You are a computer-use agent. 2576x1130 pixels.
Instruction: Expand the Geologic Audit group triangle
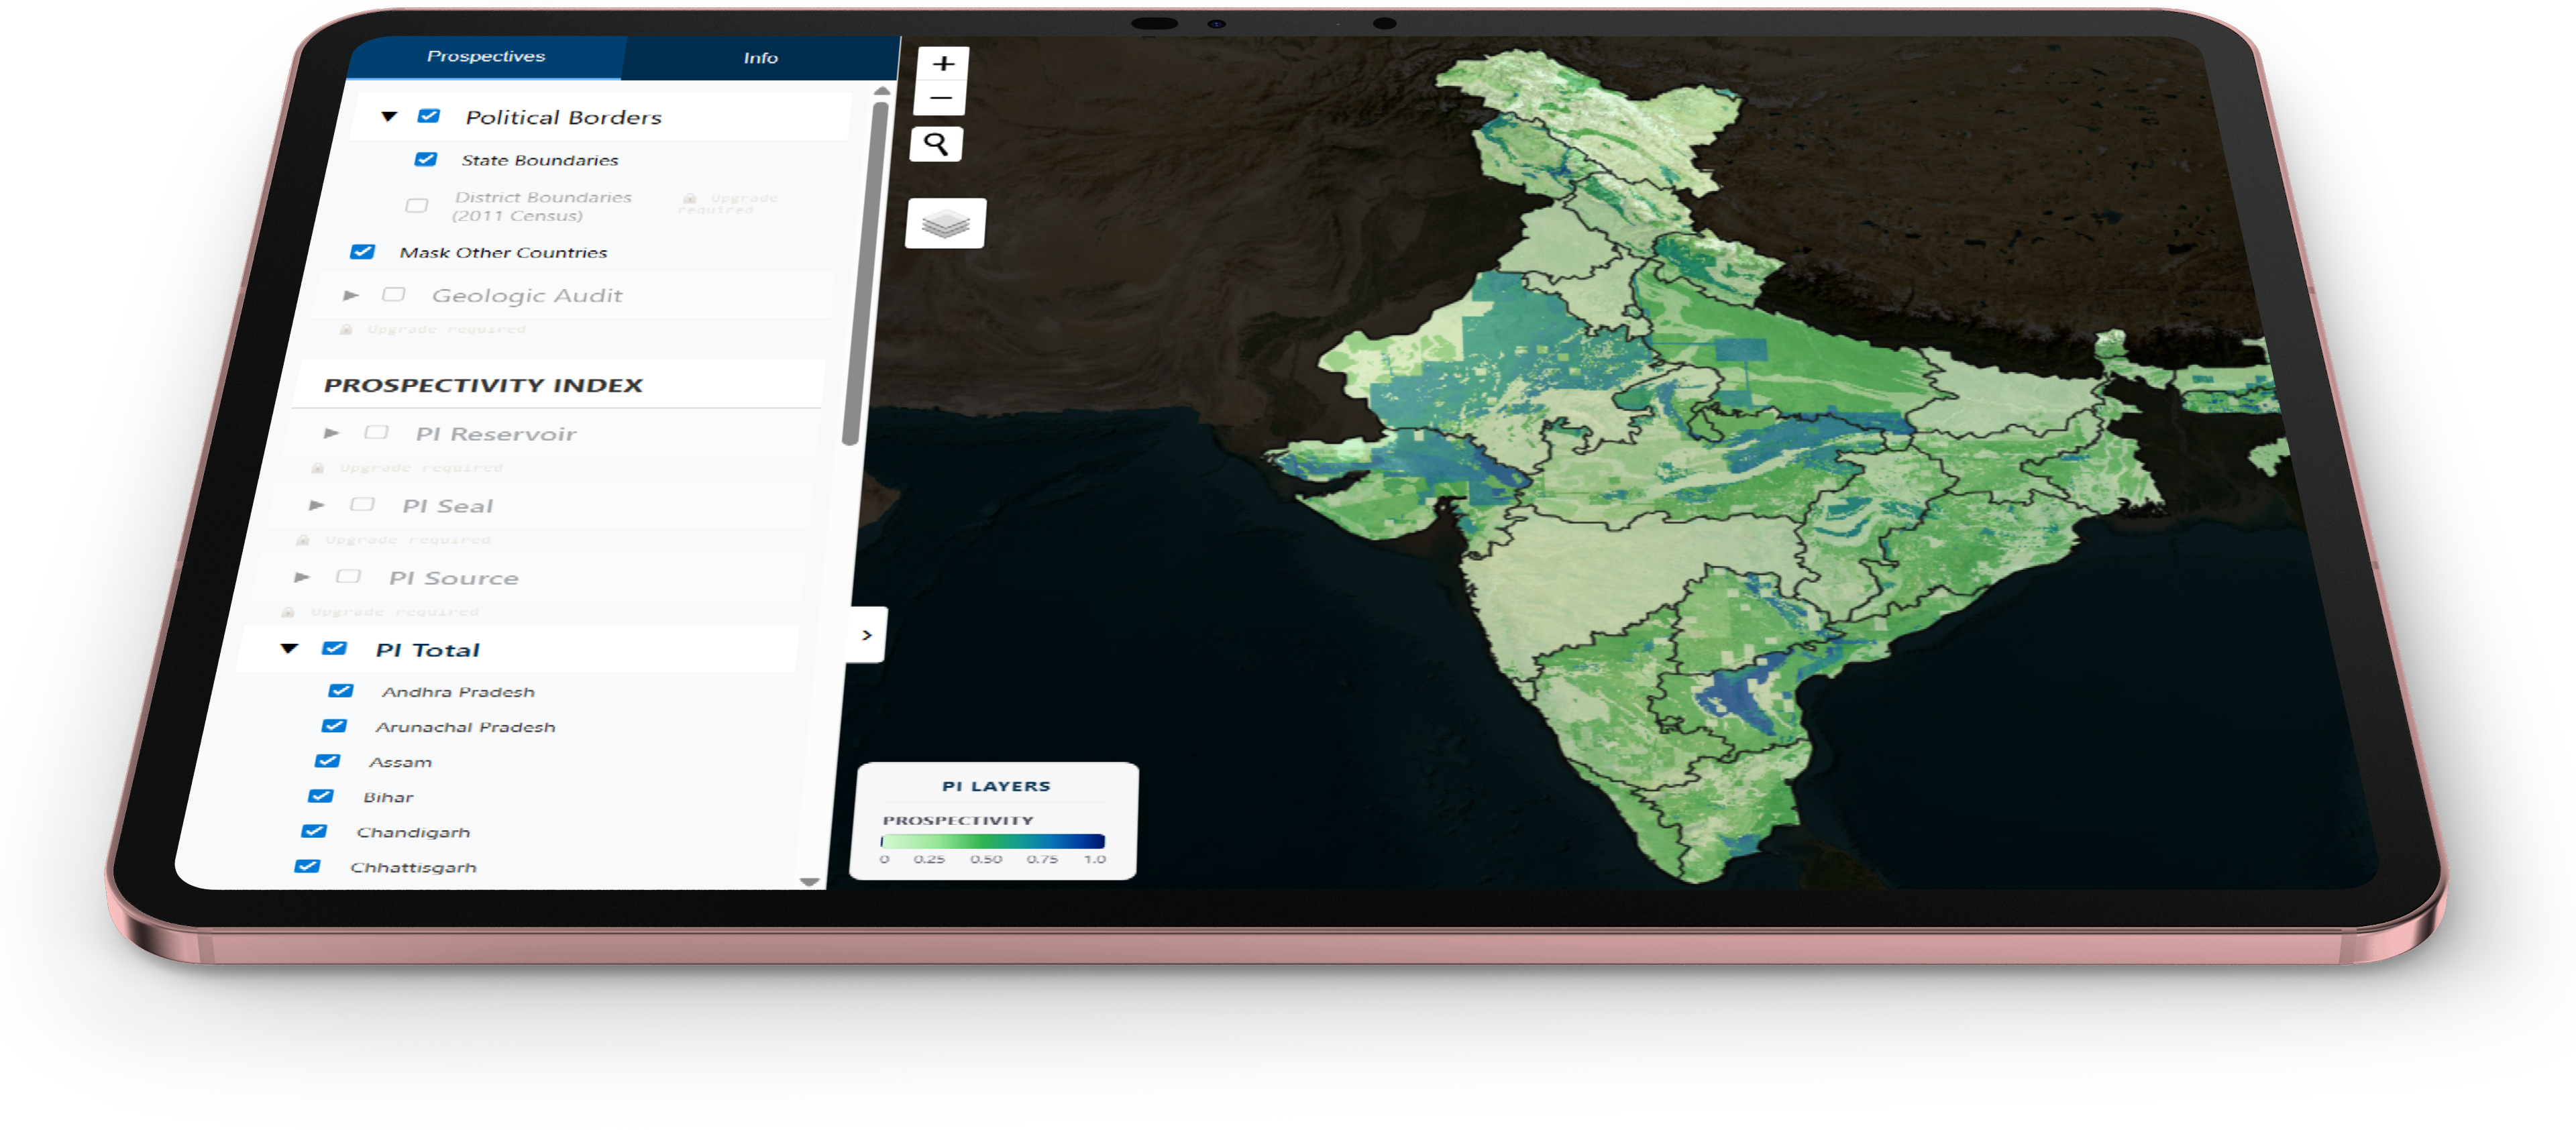351,296
